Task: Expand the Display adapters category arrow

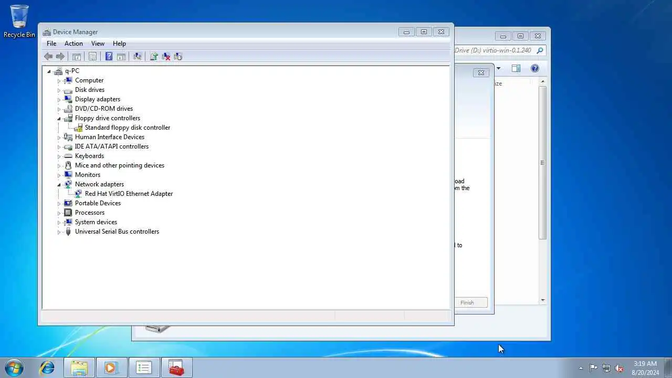Action: [59, 100]
